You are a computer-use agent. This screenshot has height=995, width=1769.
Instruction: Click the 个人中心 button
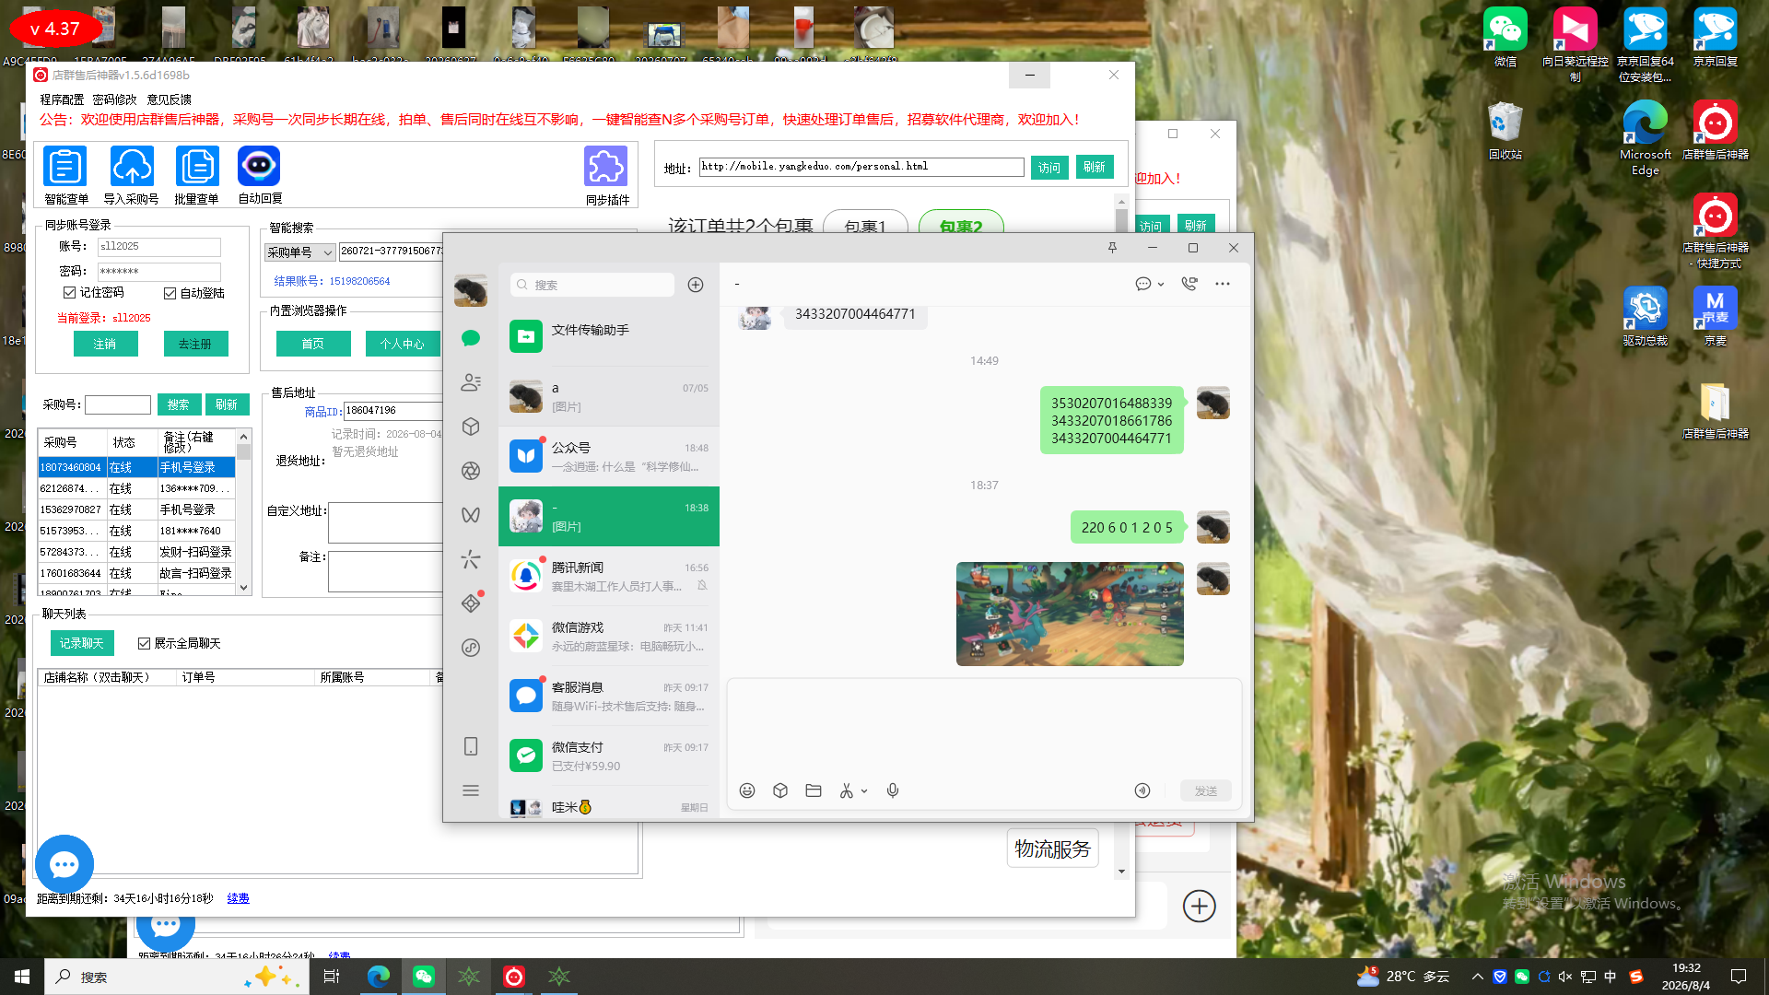click(403, 344)
